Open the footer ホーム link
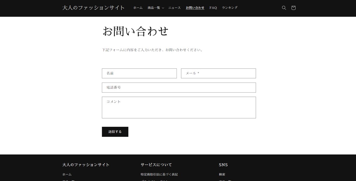Image resolution: width=356 pixels, height=181 pixels. click(67, 175)
